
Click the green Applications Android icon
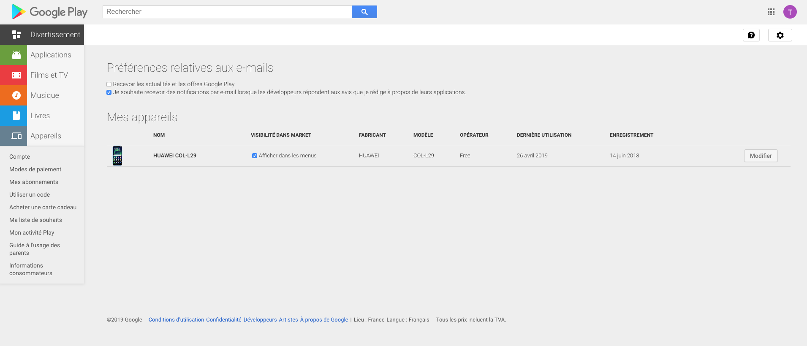click(x=16, y=55)
